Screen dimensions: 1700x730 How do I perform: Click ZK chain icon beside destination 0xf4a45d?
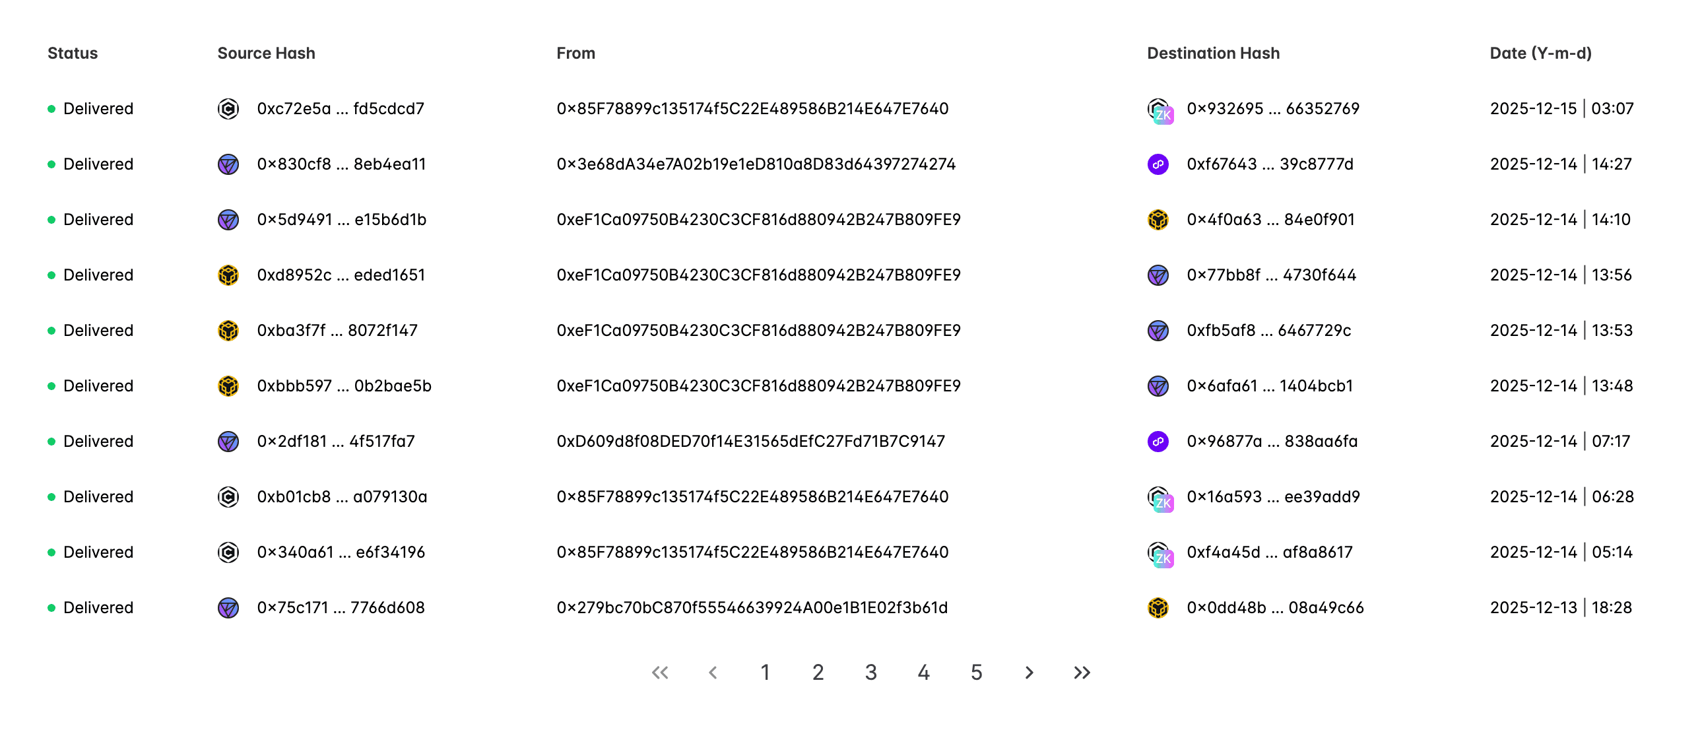[x=1160, y=554]
